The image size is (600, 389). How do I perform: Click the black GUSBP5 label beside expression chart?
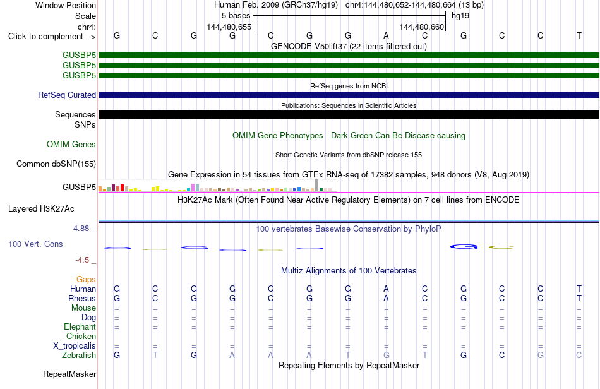pyautogui.click(x=79, y=187)
